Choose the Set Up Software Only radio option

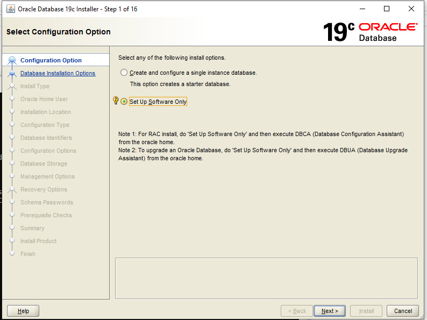coord(124,102)
